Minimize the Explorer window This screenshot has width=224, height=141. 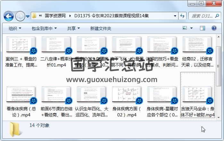pyautogui.click(x=192, y=3)
